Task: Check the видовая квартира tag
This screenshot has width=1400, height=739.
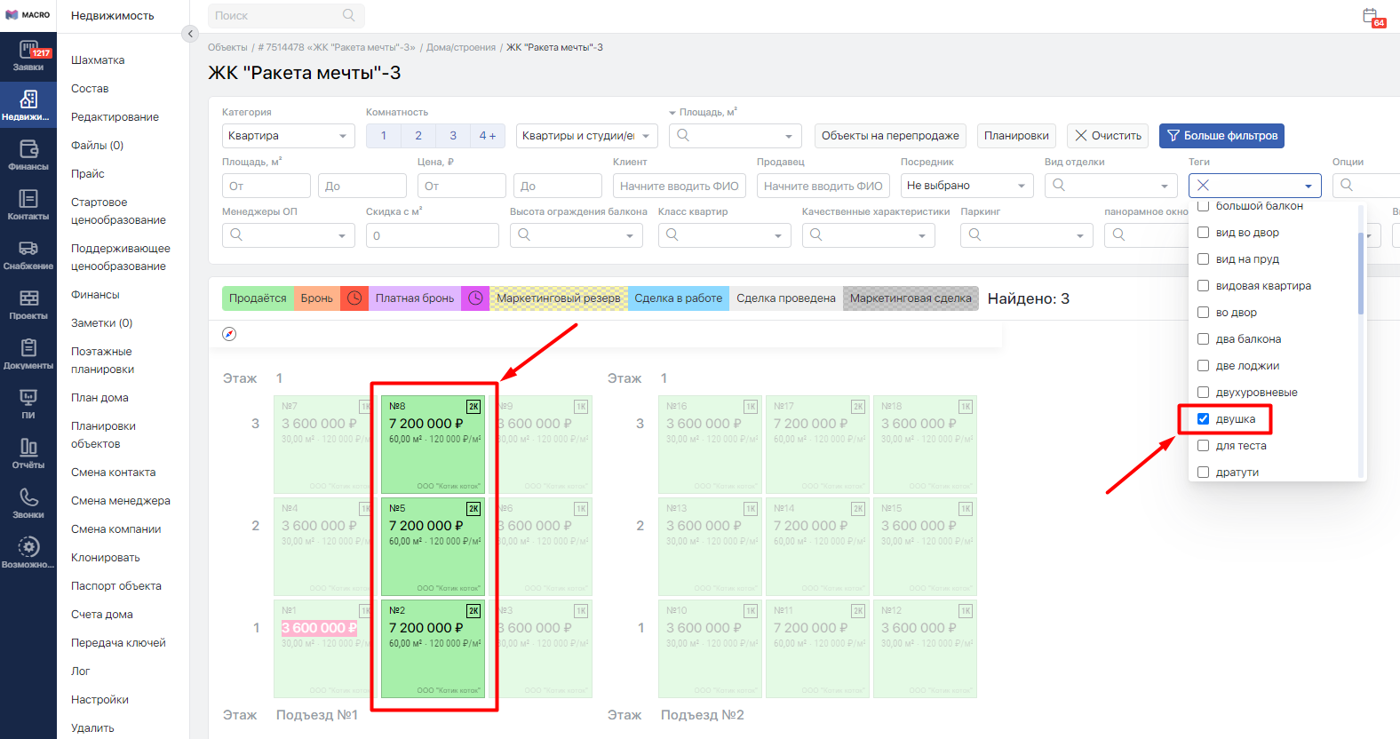Action: [1203, 286]
